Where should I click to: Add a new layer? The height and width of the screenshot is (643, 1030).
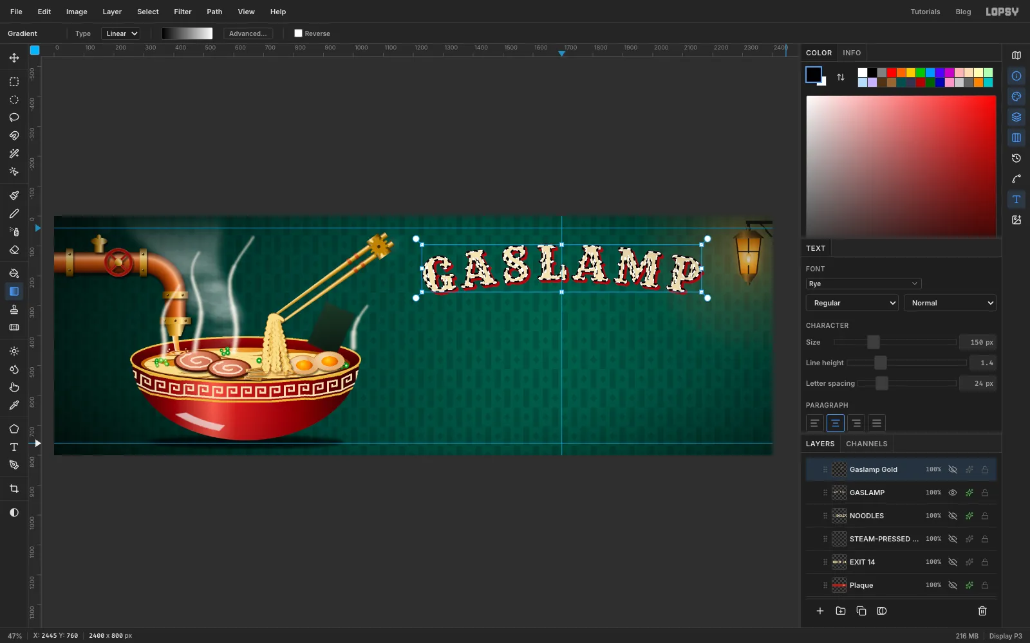pos(820,611)
